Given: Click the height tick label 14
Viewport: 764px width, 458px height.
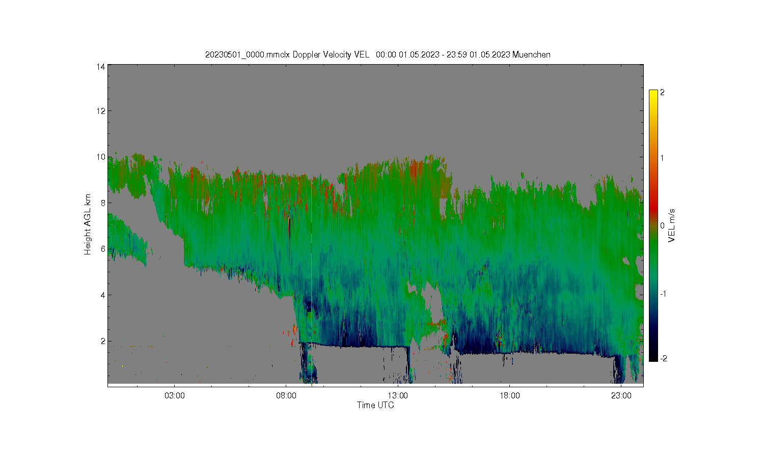Looking at the screenshot, I should [x=101, y=67].
